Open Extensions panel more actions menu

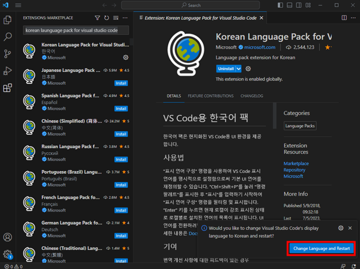[x=125, y=17]
